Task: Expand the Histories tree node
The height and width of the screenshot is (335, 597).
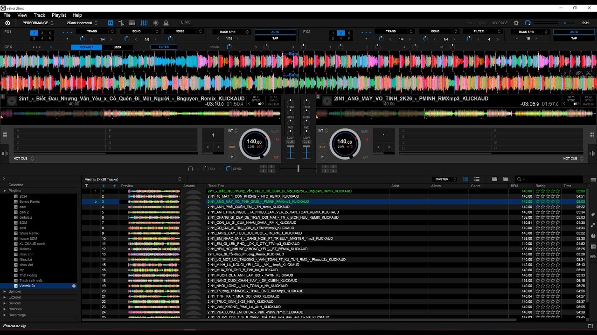Action: tap(5, 309)
